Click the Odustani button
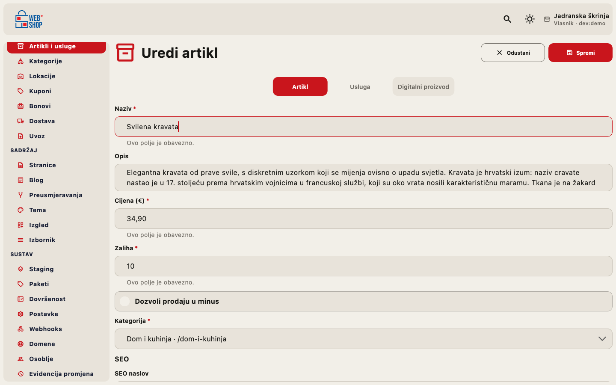 513,53
